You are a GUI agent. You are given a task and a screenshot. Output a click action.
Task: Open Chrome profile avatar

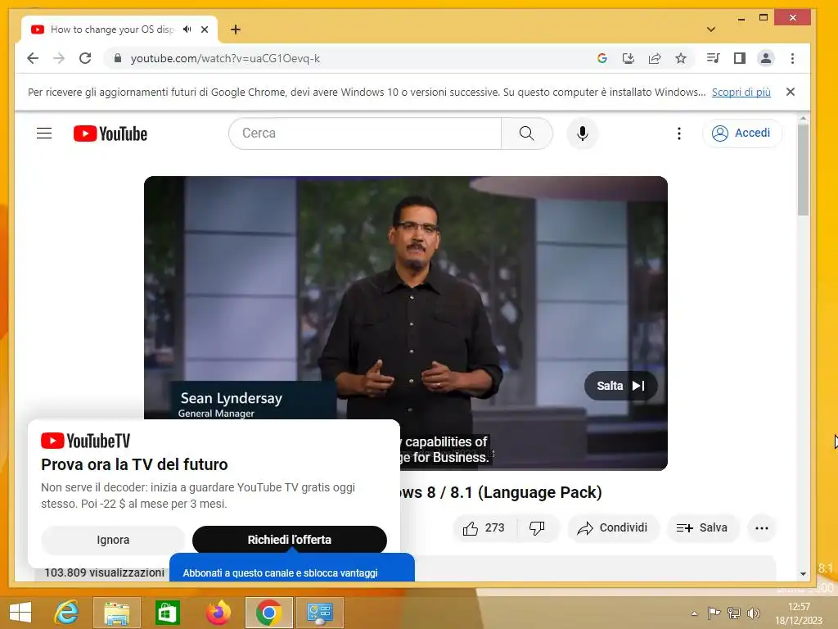point(766,58)
